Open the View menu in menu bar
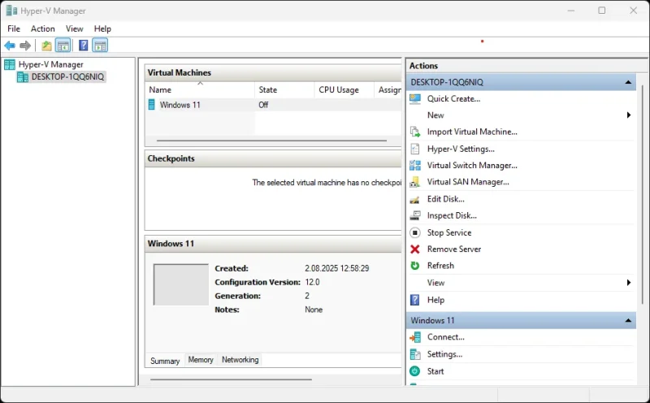The height and width of the screenshot is (403, 650). pos(74,28)
